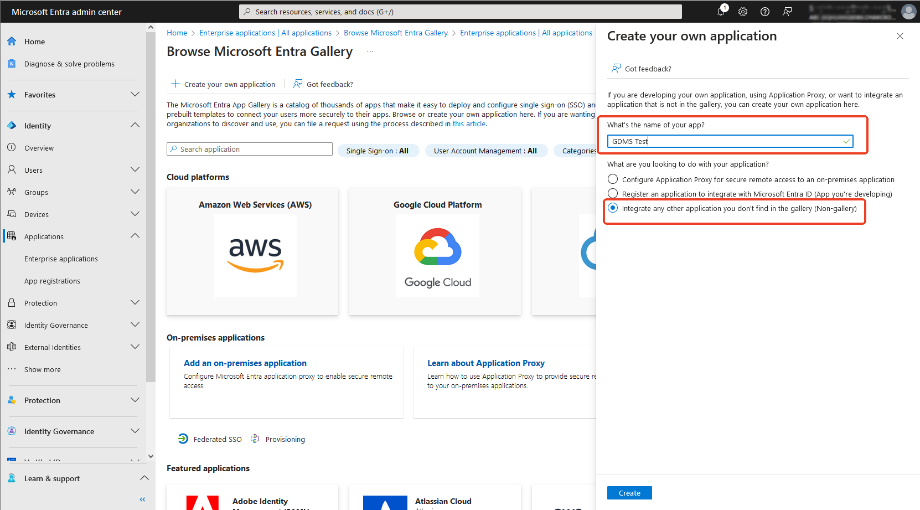Click the Protection lock icon under Identity

point(12,303)
